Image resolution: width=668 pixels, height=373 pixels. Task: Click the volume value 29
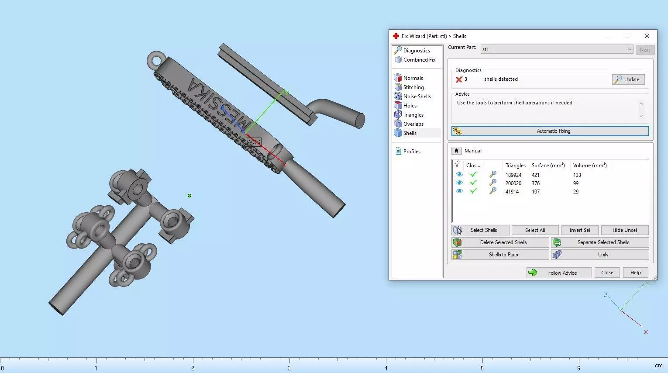(x=576, y=192)
